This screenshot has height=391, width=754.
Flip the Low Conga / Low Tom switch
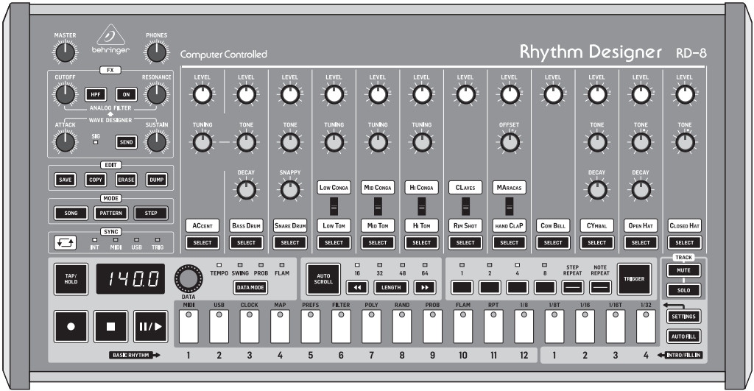334,207
